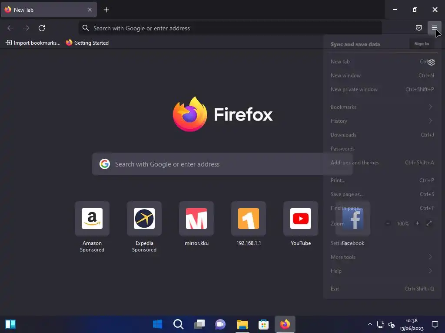Click Sign In in the menu
Screen dimensions: 445x333
click(x=422, y=44)
